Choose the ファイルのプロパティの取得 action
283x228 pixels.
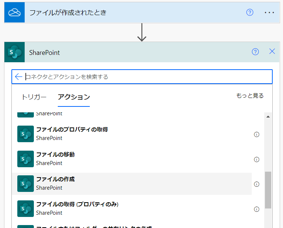click(132, 134)
